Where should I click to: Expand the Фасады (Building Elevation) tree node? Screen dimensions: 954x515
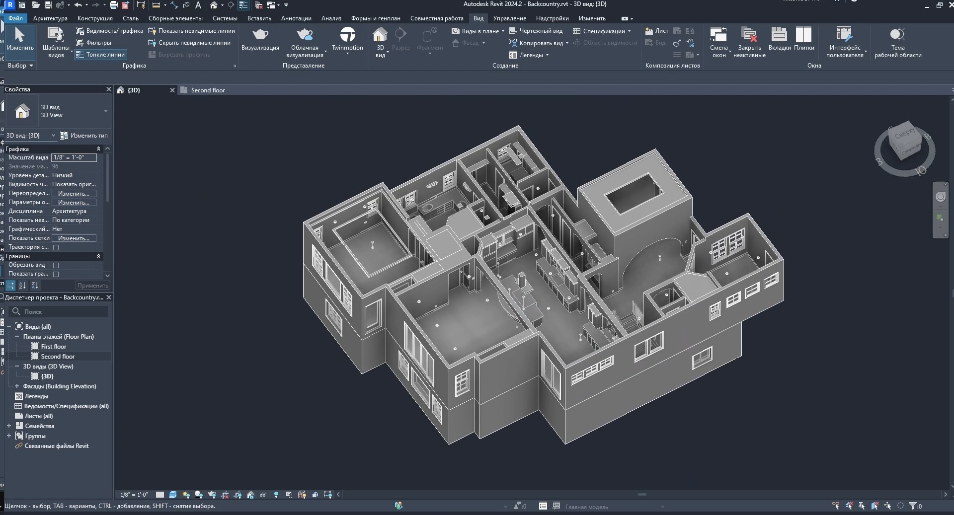17,386
